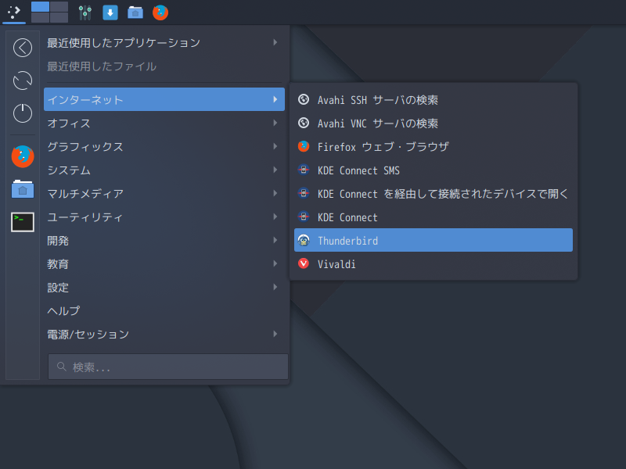Image resolution: width=626 pixels, height=469 pixels.
Task: Open the download installer icon in panel
Action: coord(110,13)
